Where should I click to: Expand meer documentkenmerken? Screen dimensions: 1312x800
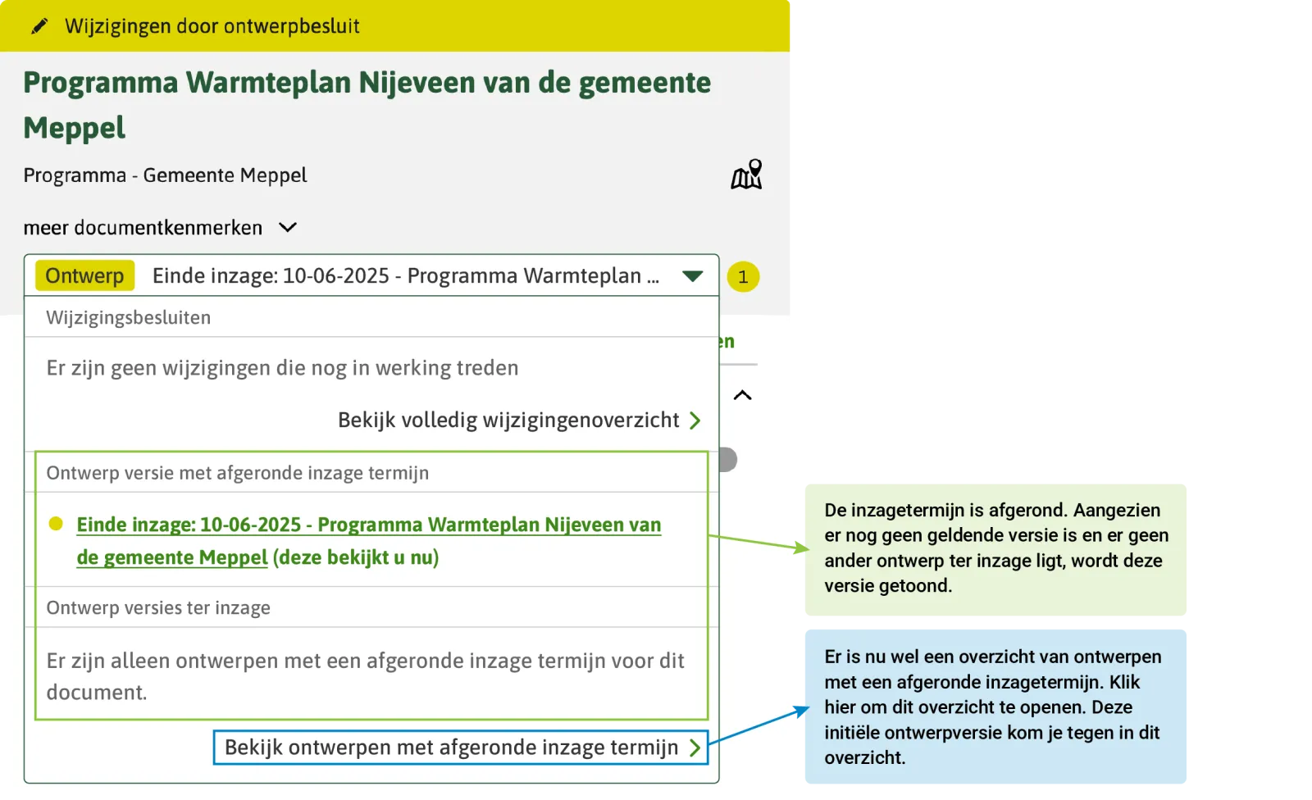tap(162, 228)
